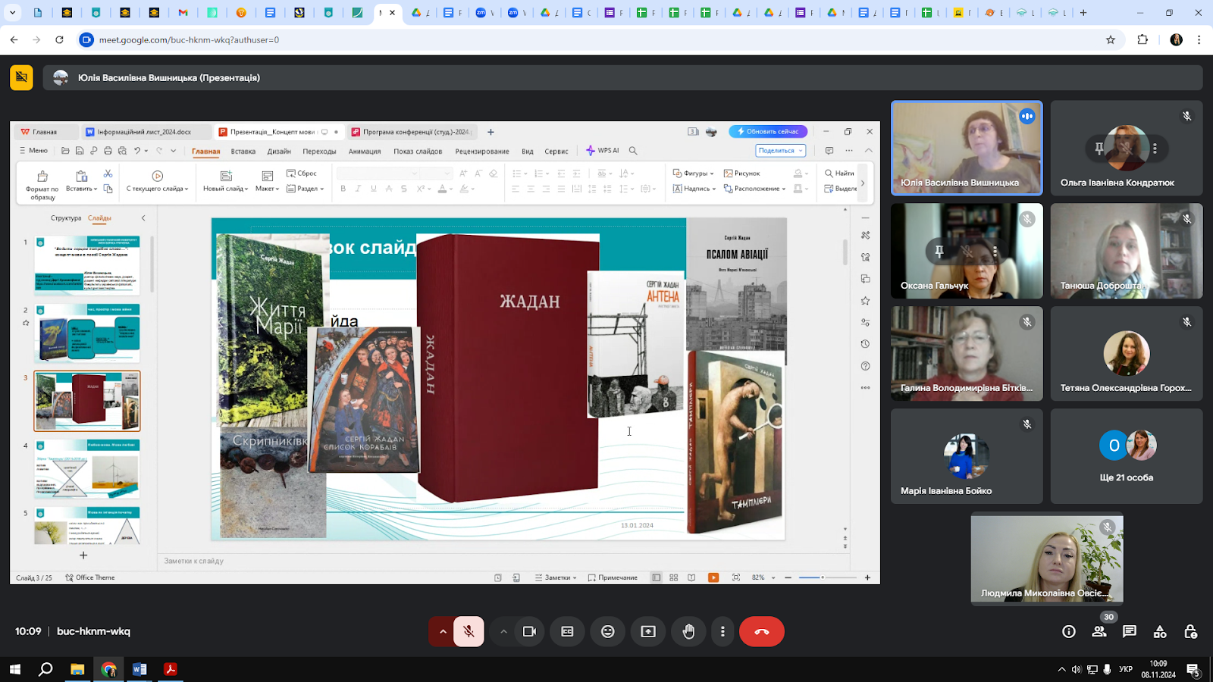Toggle the host controls lock icon
Viewport: 1213px width, 682px height.
point(1190,631)
